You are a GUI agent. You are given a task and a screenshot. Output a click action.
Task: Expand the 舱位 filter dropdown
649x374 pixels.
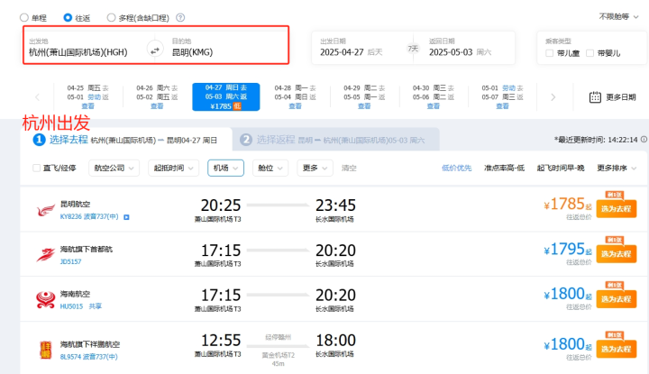(x=270, y=168)
